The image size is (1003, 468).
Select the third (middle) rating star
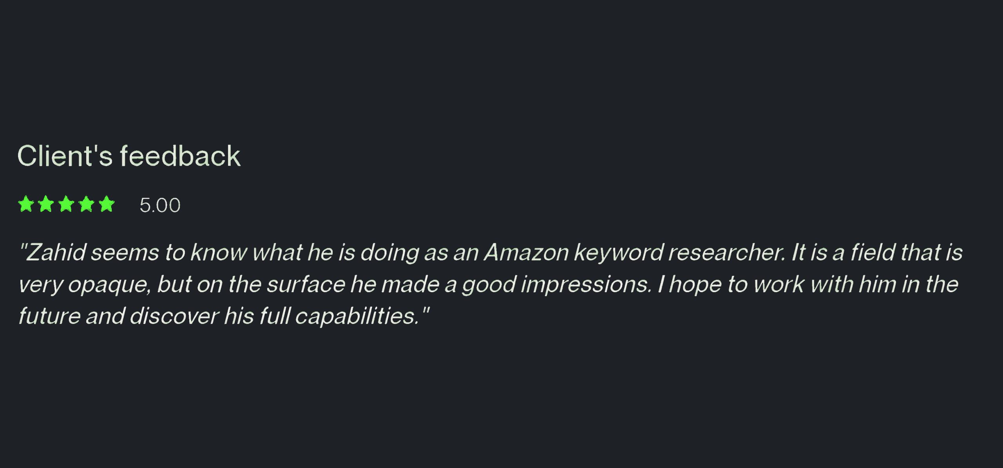[x=66, y=204]
